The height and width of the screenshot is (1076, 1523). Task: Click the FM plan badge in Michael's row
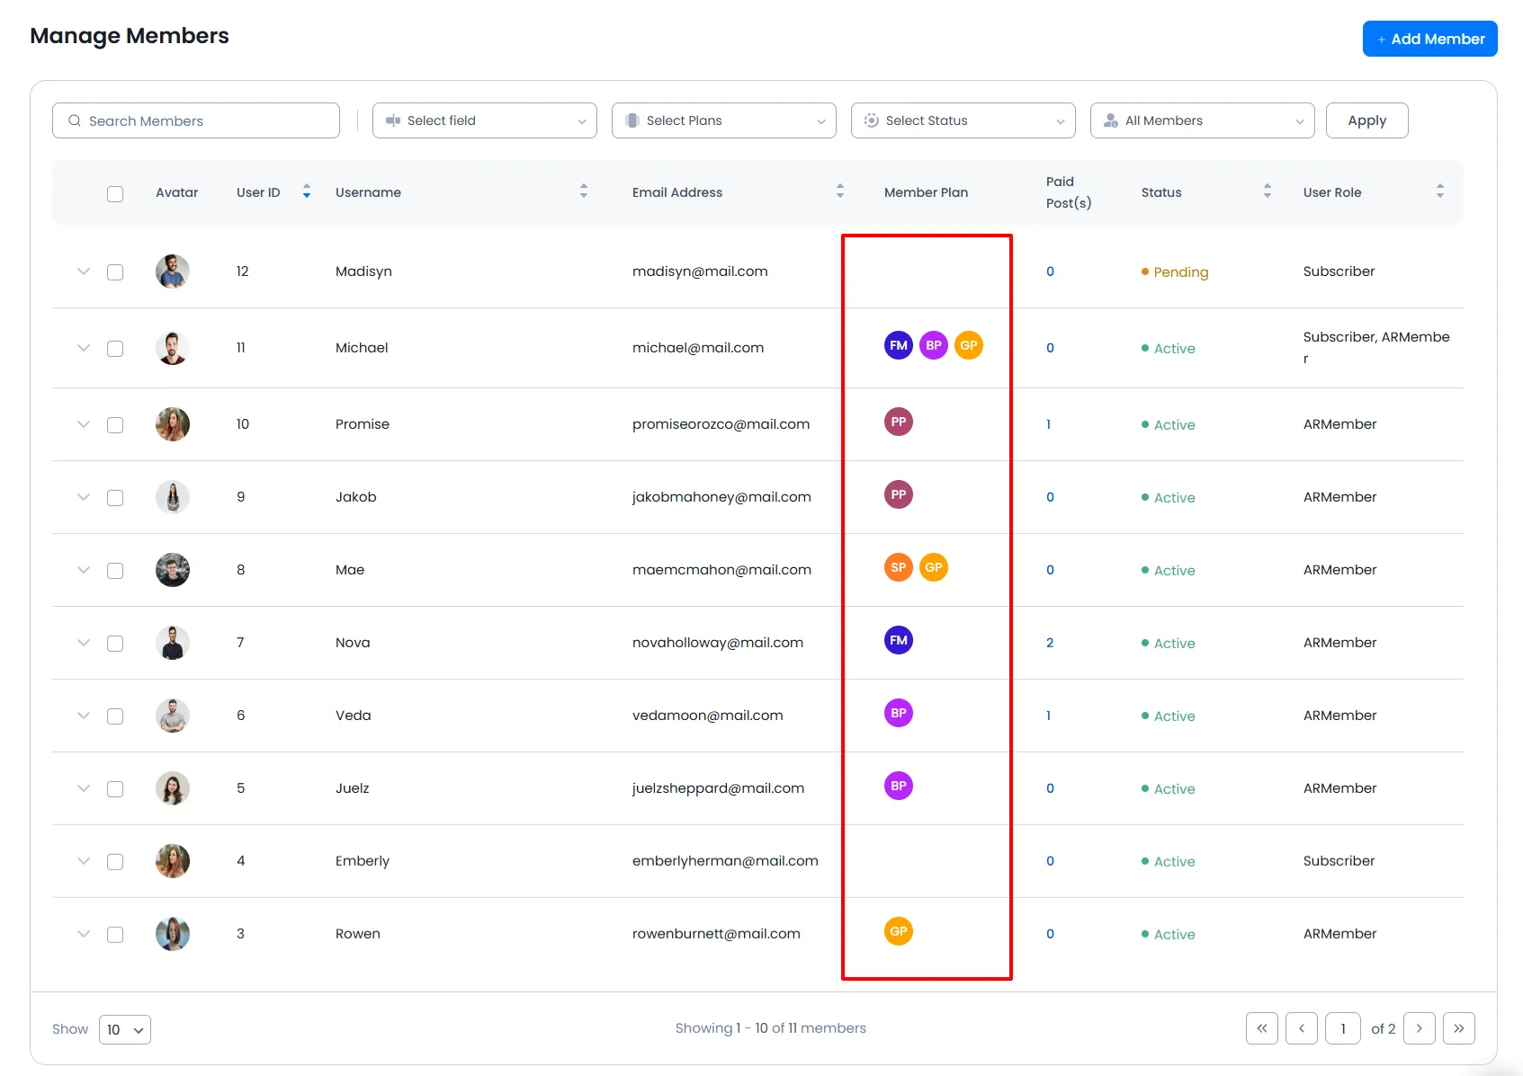click(x=898, y=345)
